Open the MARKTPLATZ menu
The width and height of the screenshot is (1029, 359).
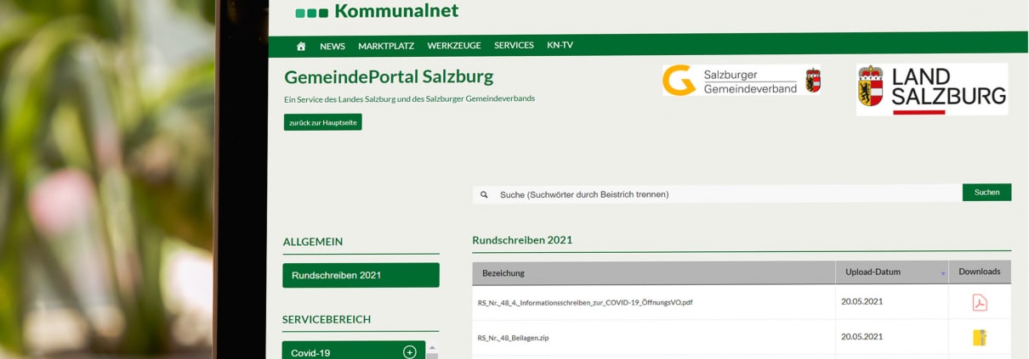click(x=386, y=46)
